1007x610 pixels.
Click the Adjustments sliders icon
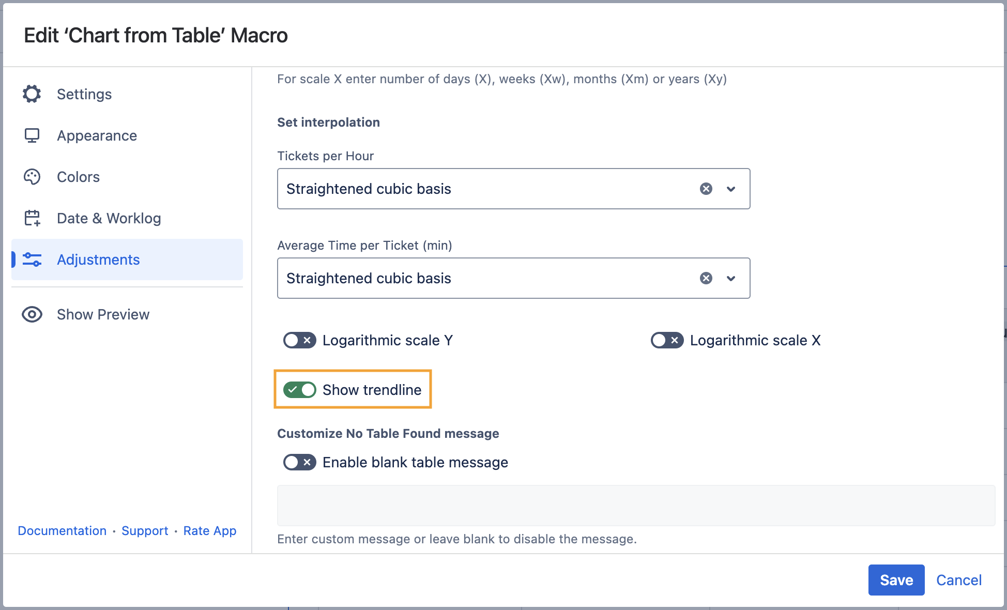pyautogui.click(x=32, y=260)
